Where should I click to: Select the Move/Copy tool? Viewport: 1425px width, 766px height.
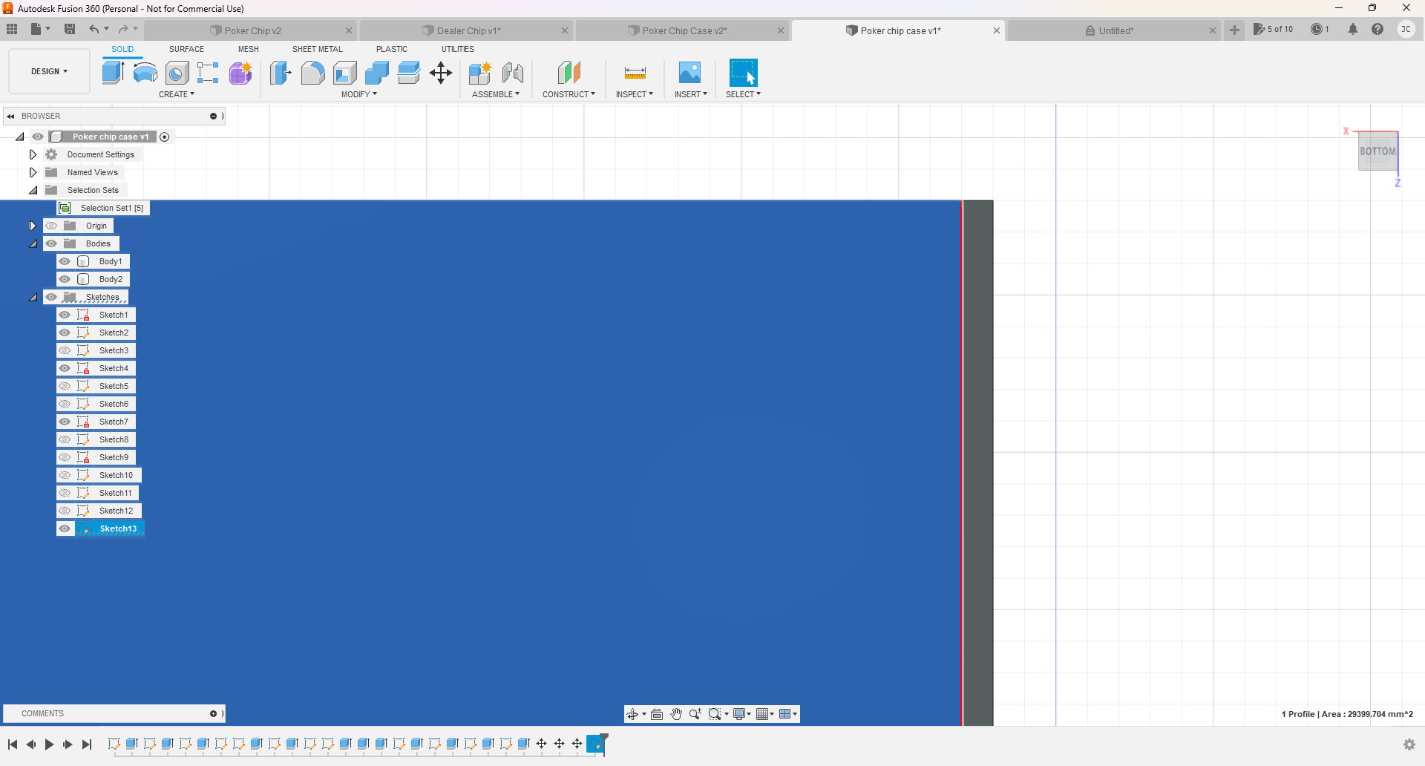click(x=441, y=73)
